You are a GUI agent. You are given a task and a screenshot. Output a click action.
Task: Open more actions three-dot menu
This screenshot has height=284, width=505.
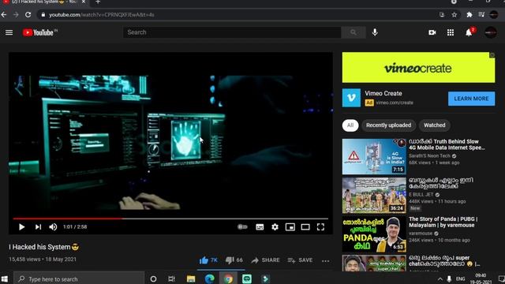click(326, 260)
